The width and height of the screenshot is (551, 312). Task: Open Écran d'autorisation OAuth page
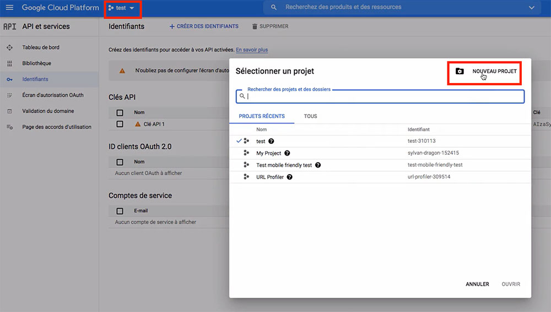click(x=53, y=95)
